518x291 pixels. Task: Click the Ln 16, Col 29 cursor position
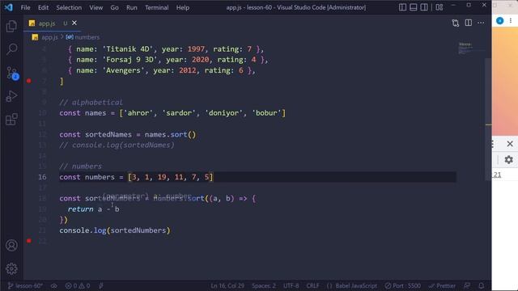click(227, 285)
